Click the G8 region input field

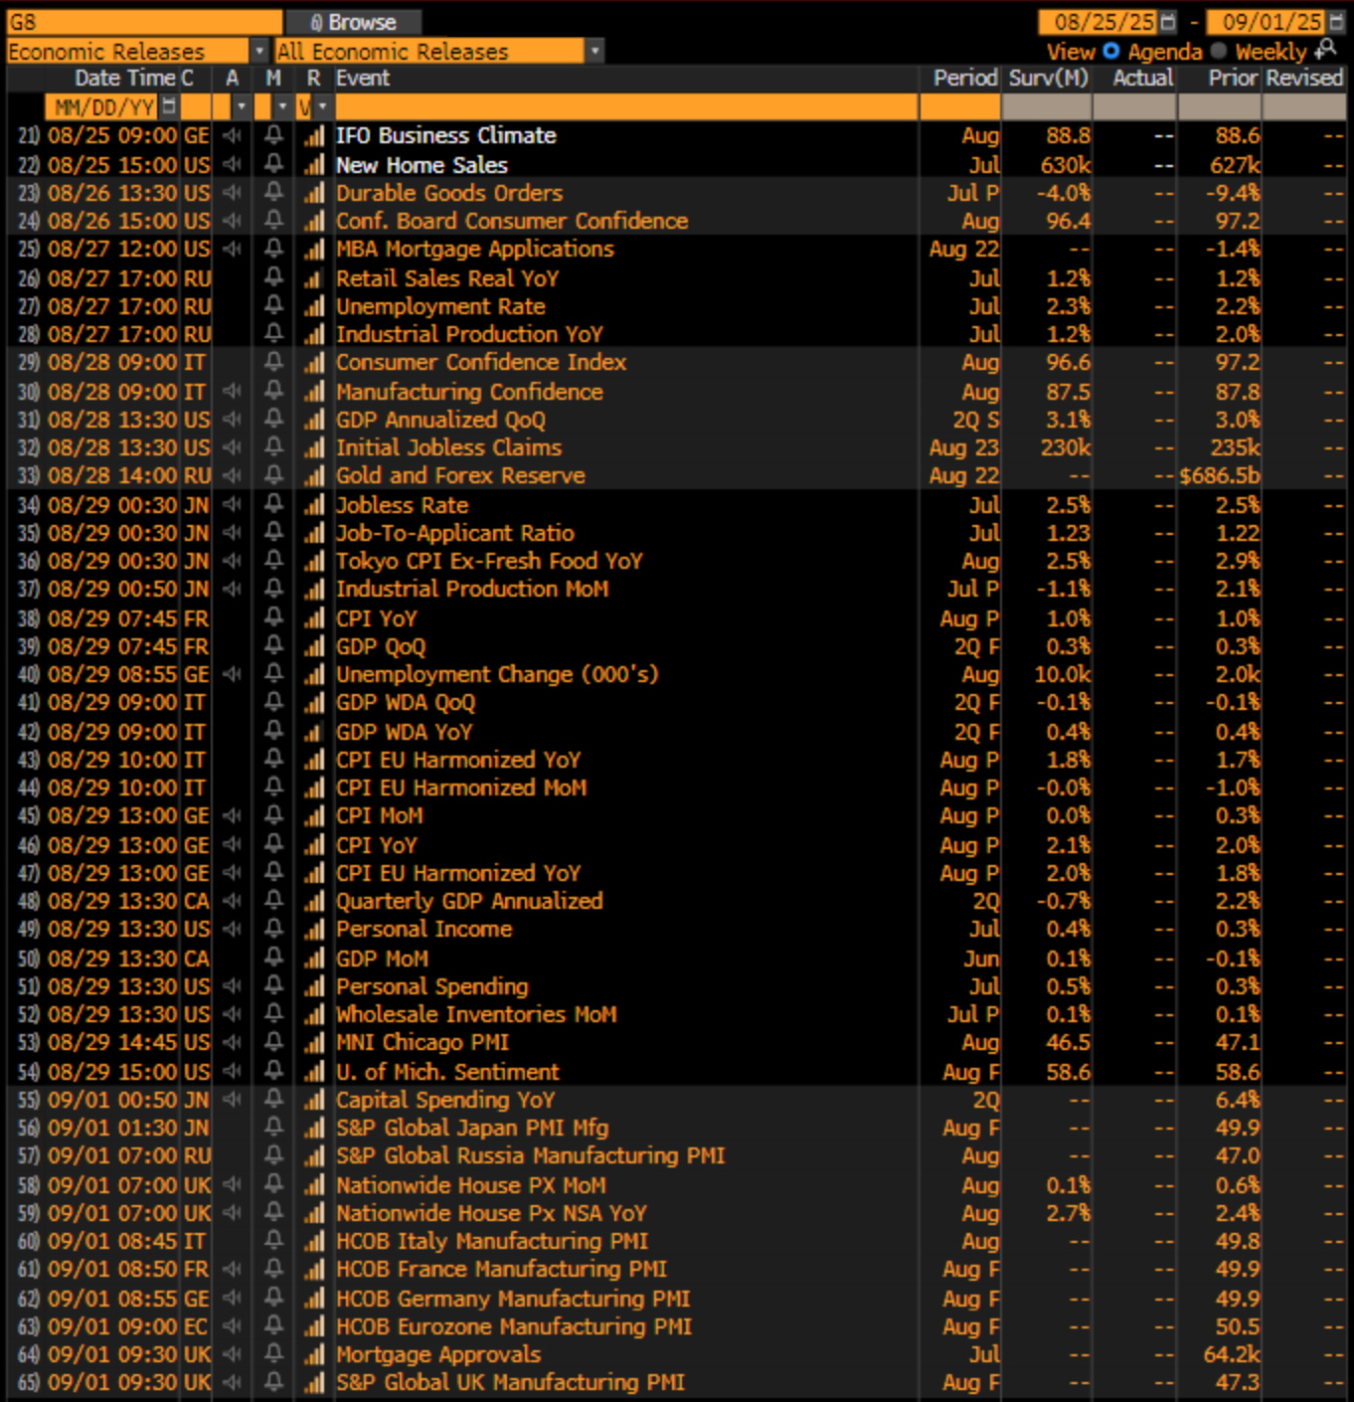click(x=144, y=22)
